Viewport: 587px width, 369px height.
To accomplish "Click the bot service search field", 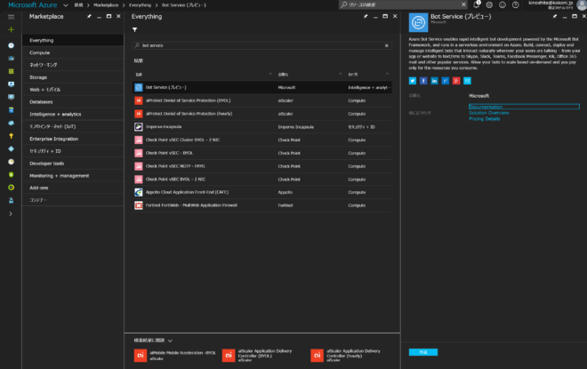I will pyautogui.click(x=258, y=45).
